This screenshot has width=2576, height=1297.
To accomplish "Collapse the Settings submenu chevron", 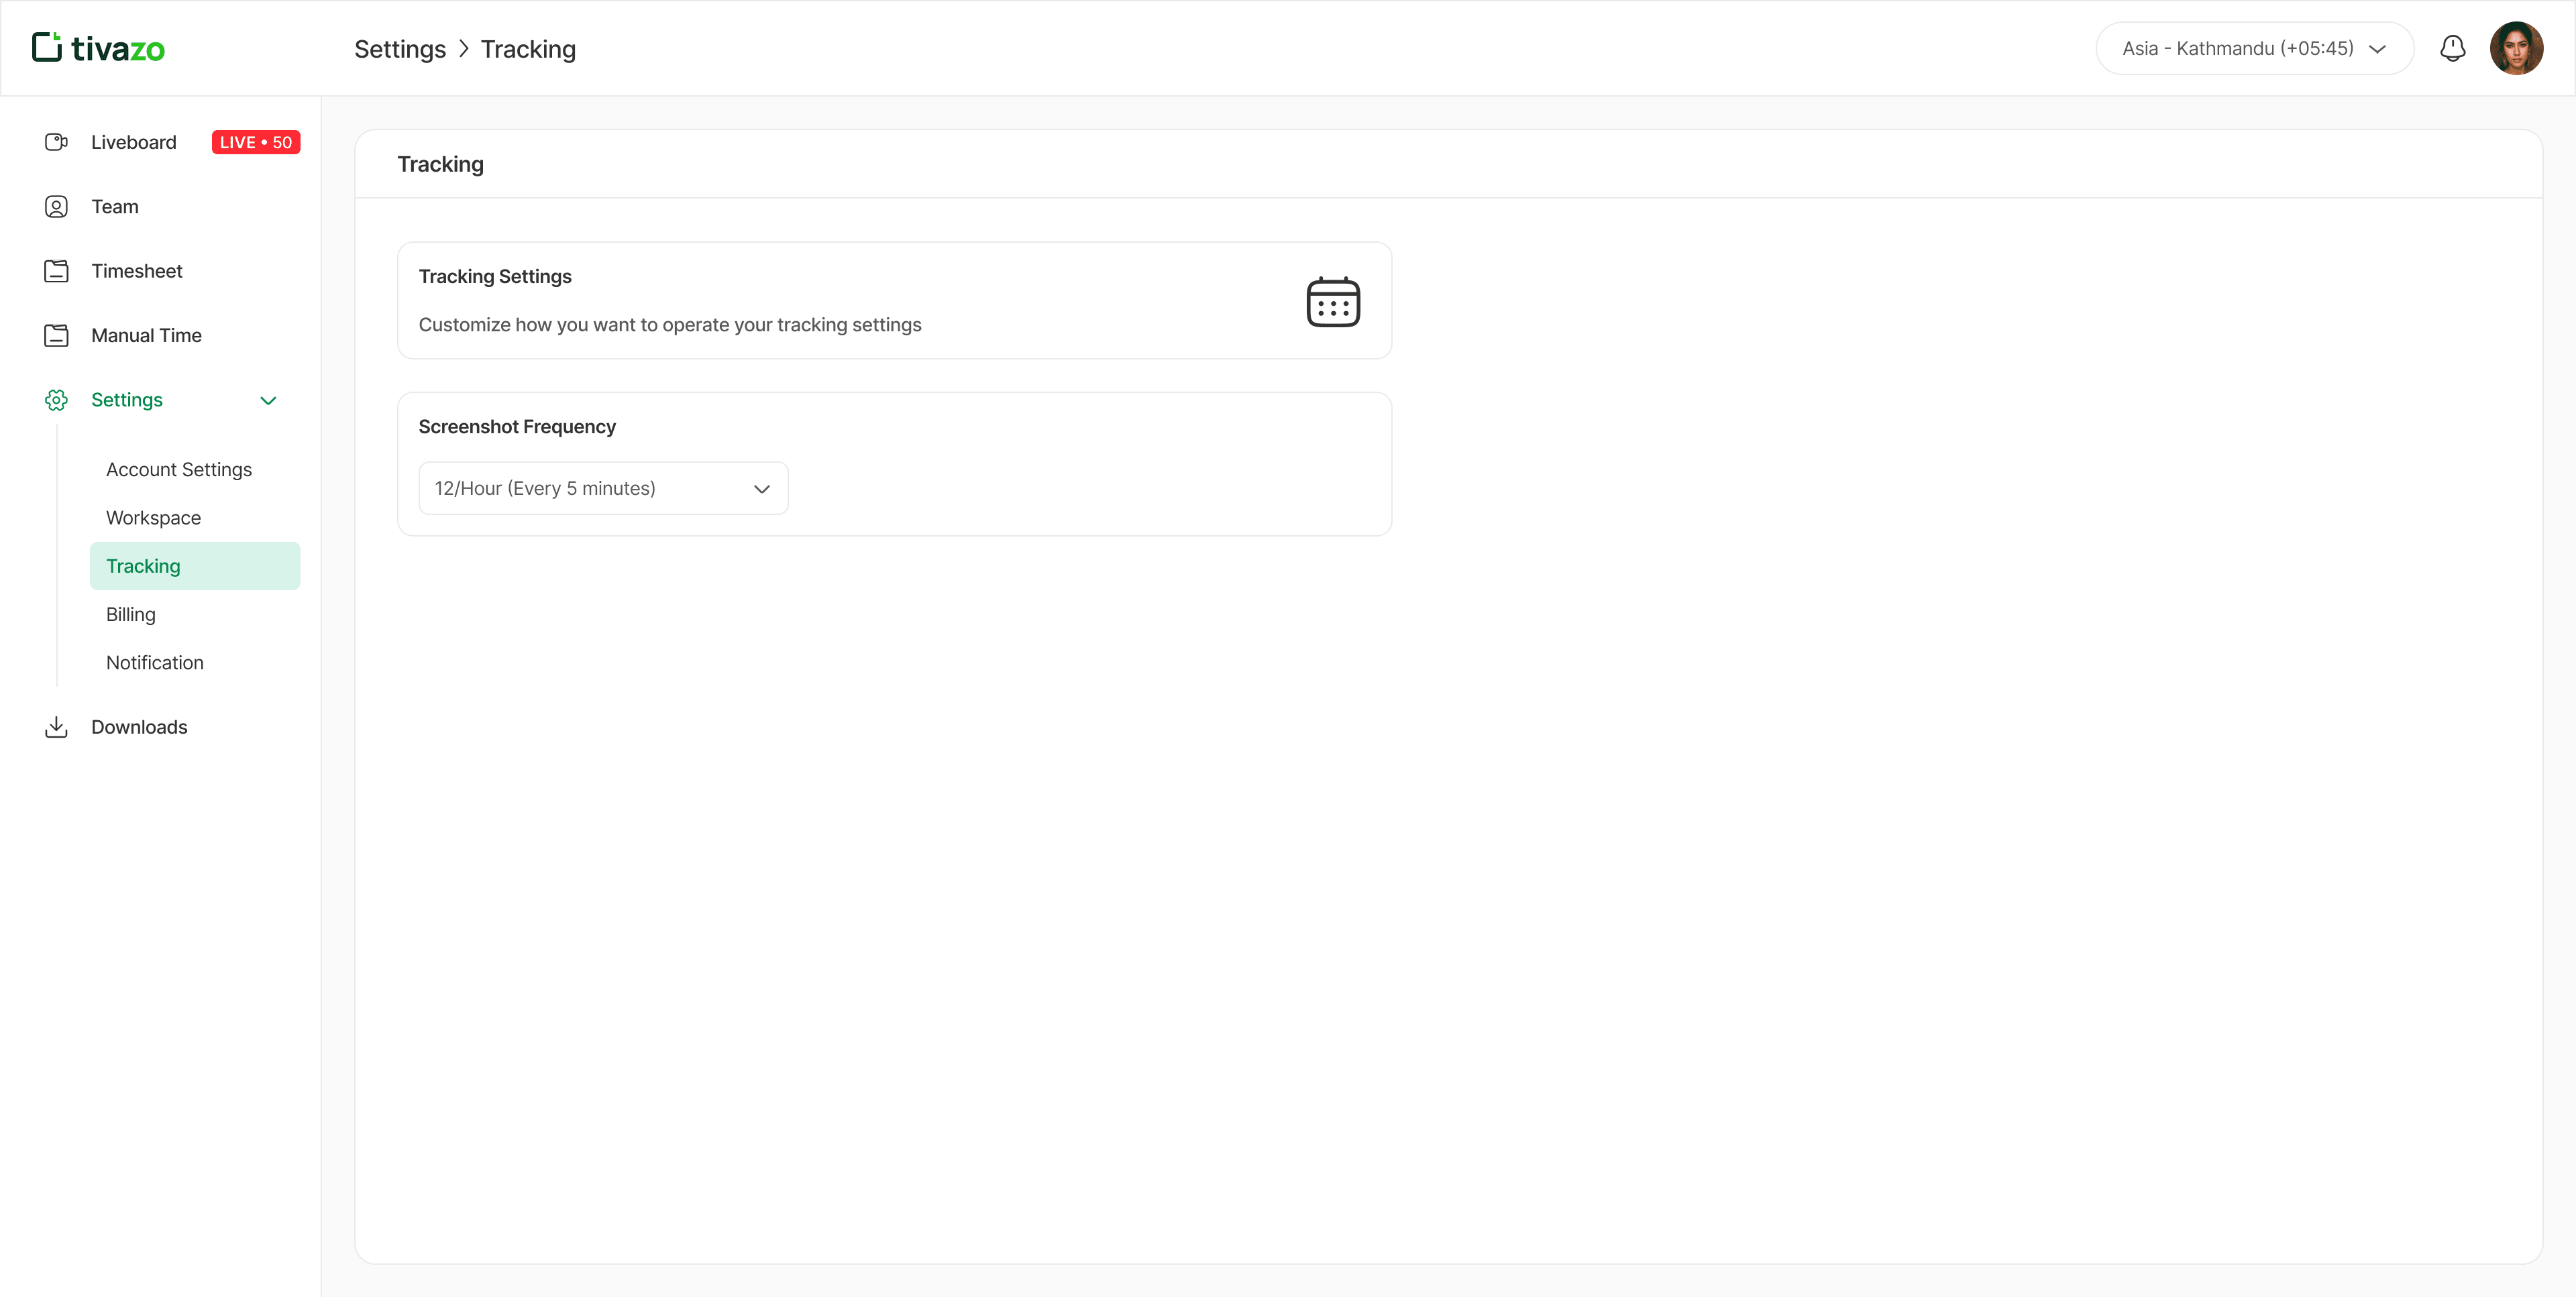I will (268, 400).
